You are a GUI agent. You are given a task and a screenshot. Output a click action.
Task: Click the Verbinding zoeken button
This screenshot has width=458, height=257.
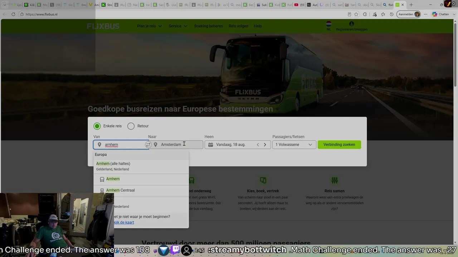[339, 145]
